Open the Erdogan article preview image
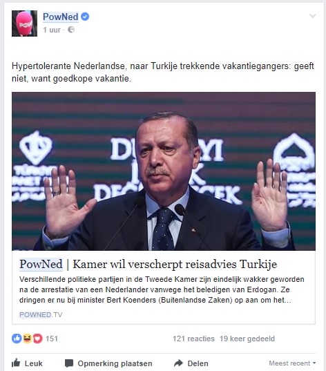The image size is (326, 371). 164,171
